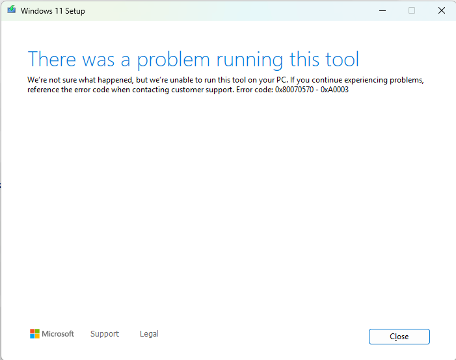
Task: Open the Support link
Action: click(105, 334)
